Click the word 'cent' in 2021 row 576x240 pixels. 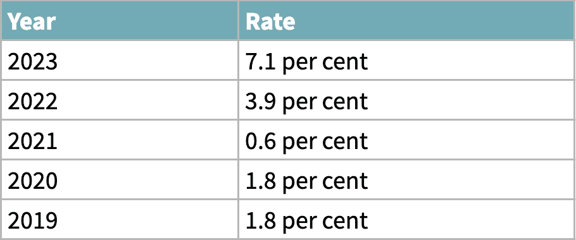point(345,141)
